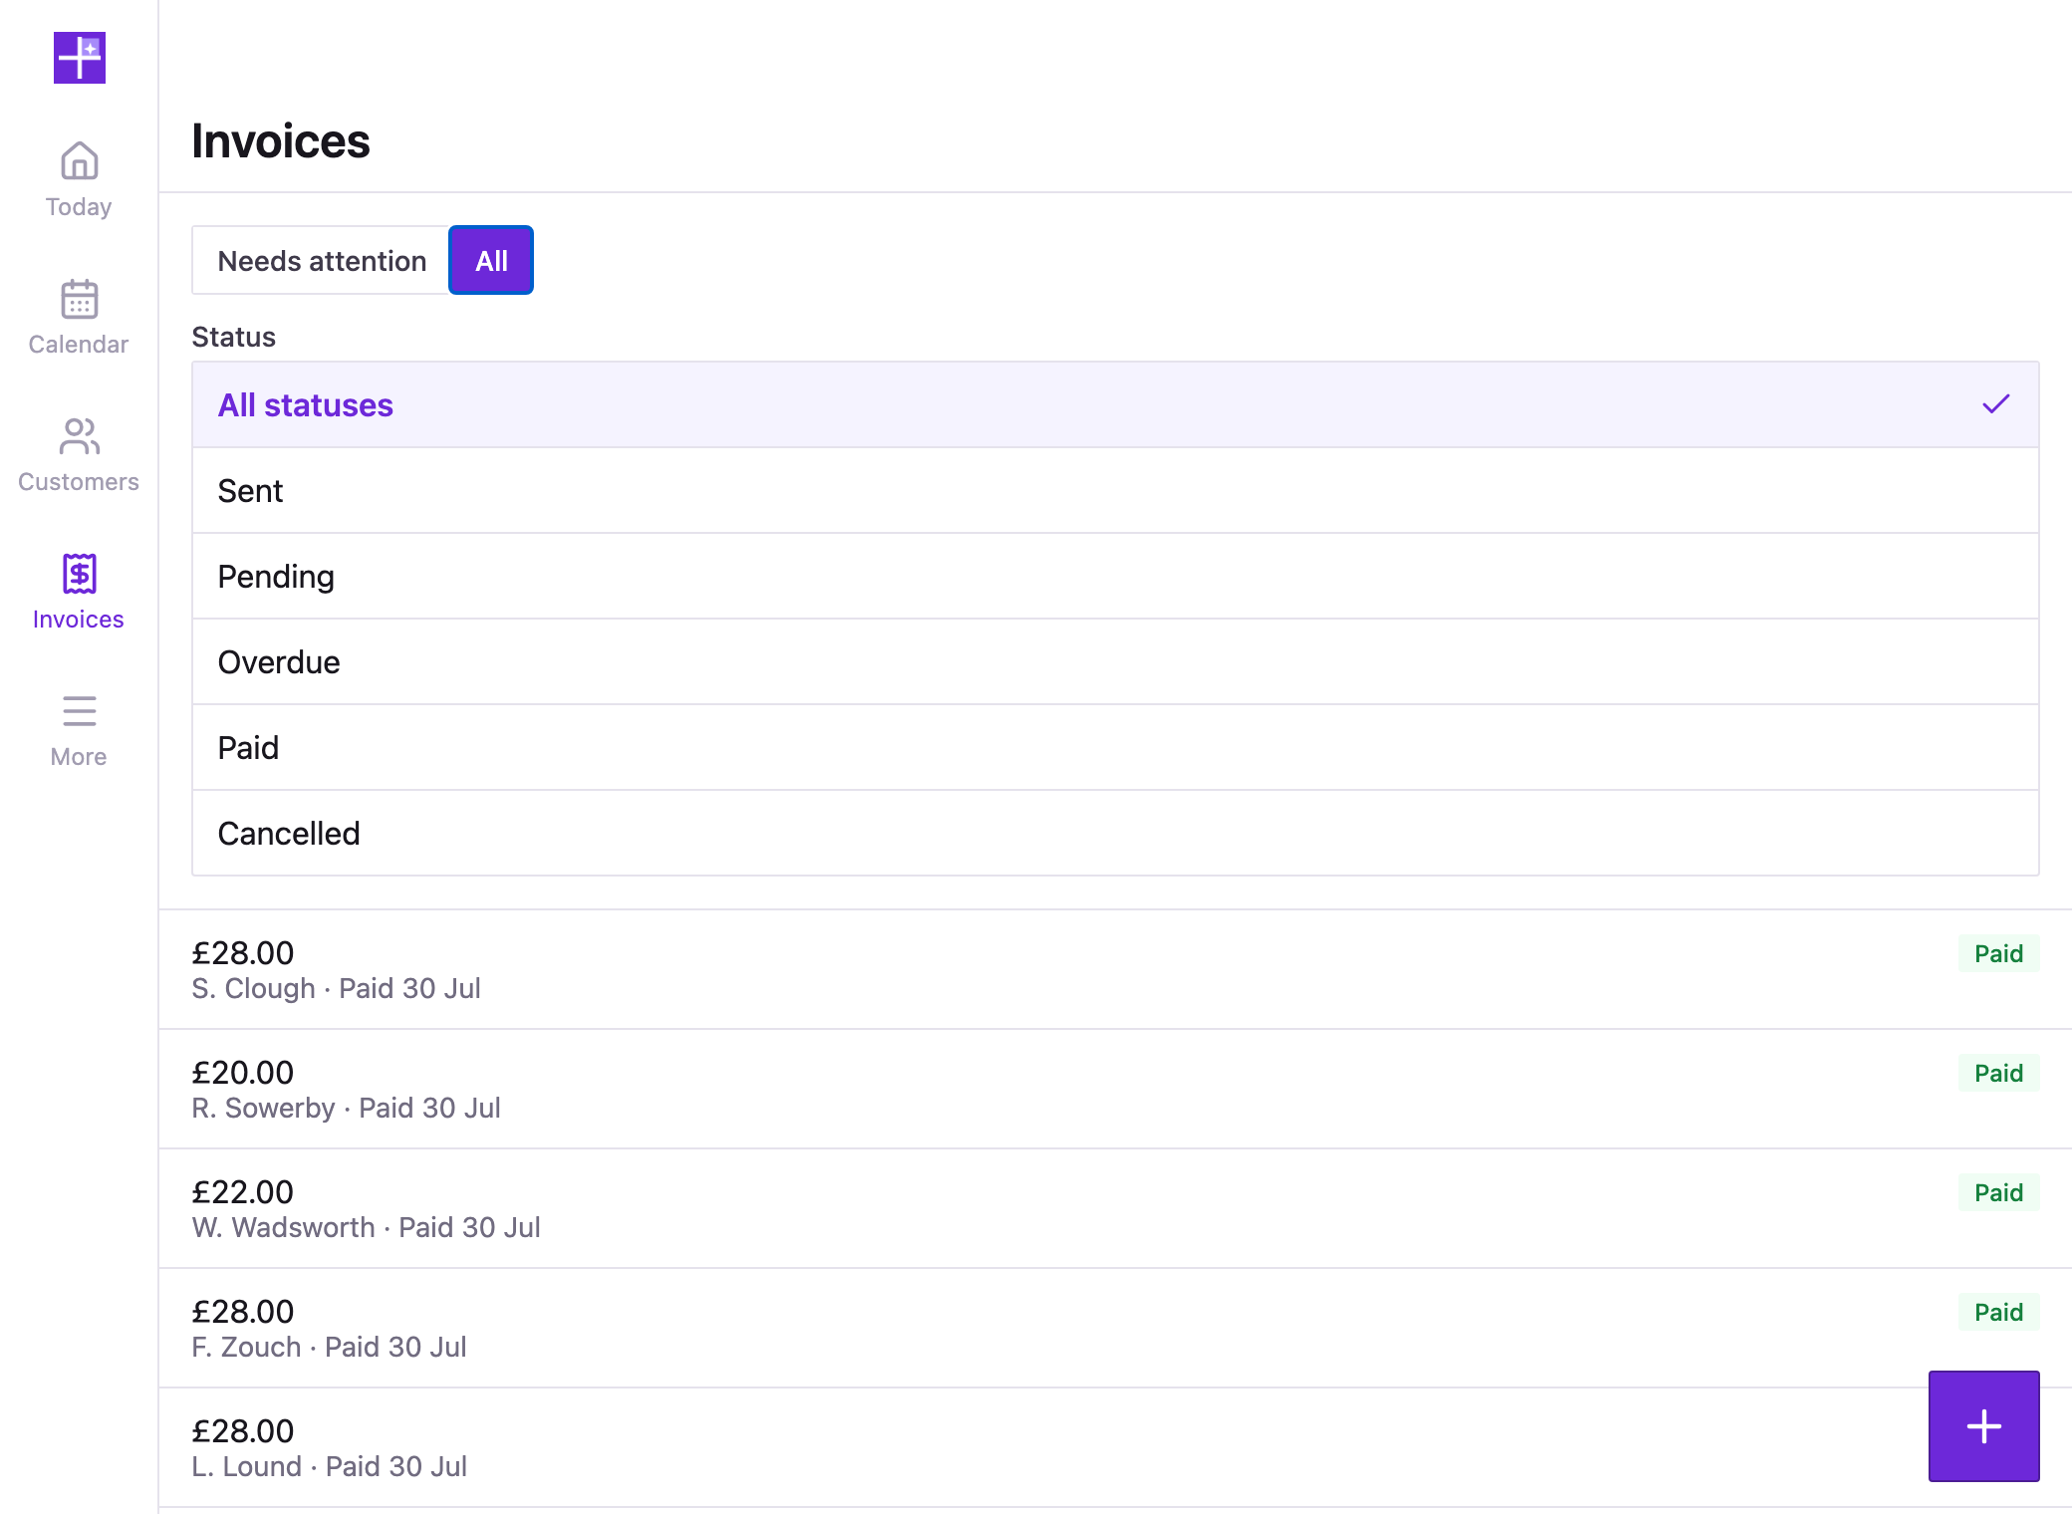Open the More hamburger menu icon
Image resolution: width=2072 pixels, height=1514 pixels.
coord(79,710)
